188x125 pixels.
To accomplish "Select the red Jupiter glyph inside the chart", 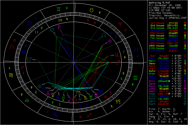I will tap(116, 54).
